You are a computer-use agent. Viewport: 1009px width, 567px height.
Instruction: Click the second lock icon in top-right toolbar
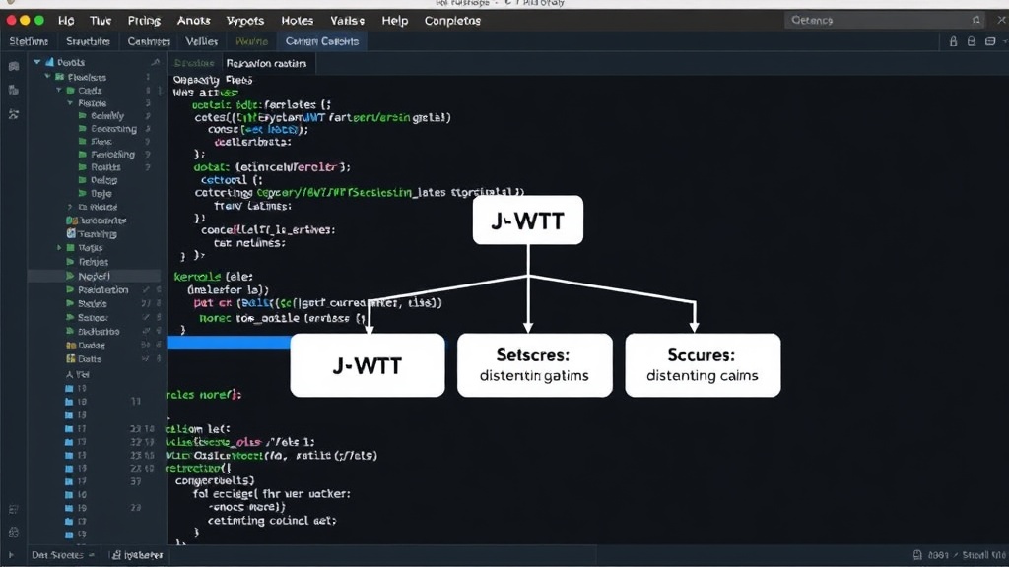coord(972,41)
